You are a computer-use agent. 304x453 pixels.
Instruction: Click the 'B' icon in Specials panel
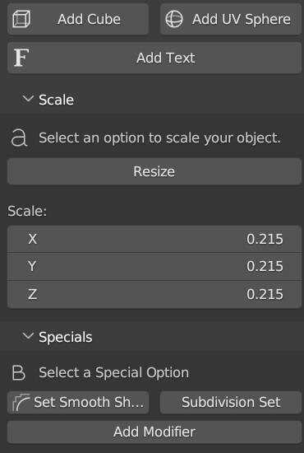pos(19,372)
